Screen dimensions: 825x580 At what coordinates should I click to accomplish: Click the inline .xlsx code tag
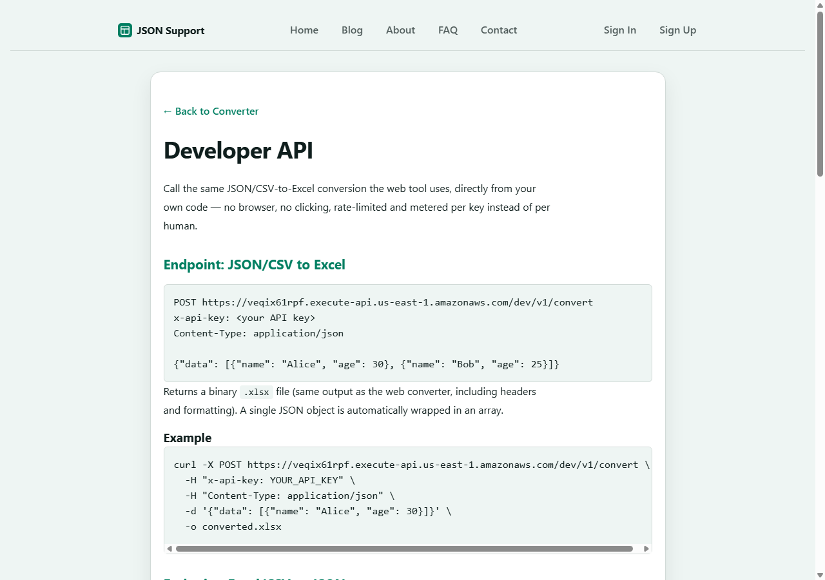point(257,392)
